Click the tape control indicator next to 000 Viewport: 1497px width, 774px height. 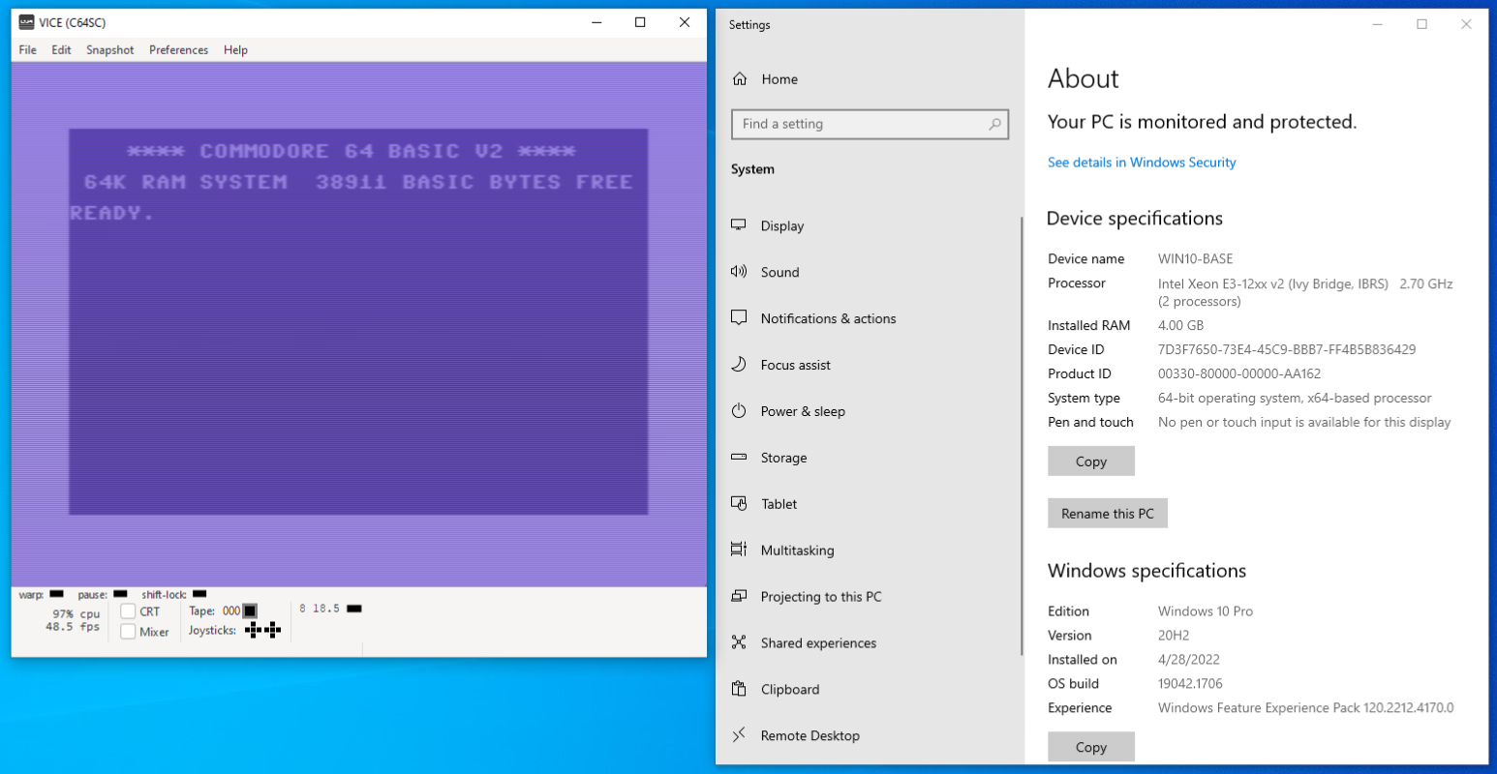pos(250,610)
